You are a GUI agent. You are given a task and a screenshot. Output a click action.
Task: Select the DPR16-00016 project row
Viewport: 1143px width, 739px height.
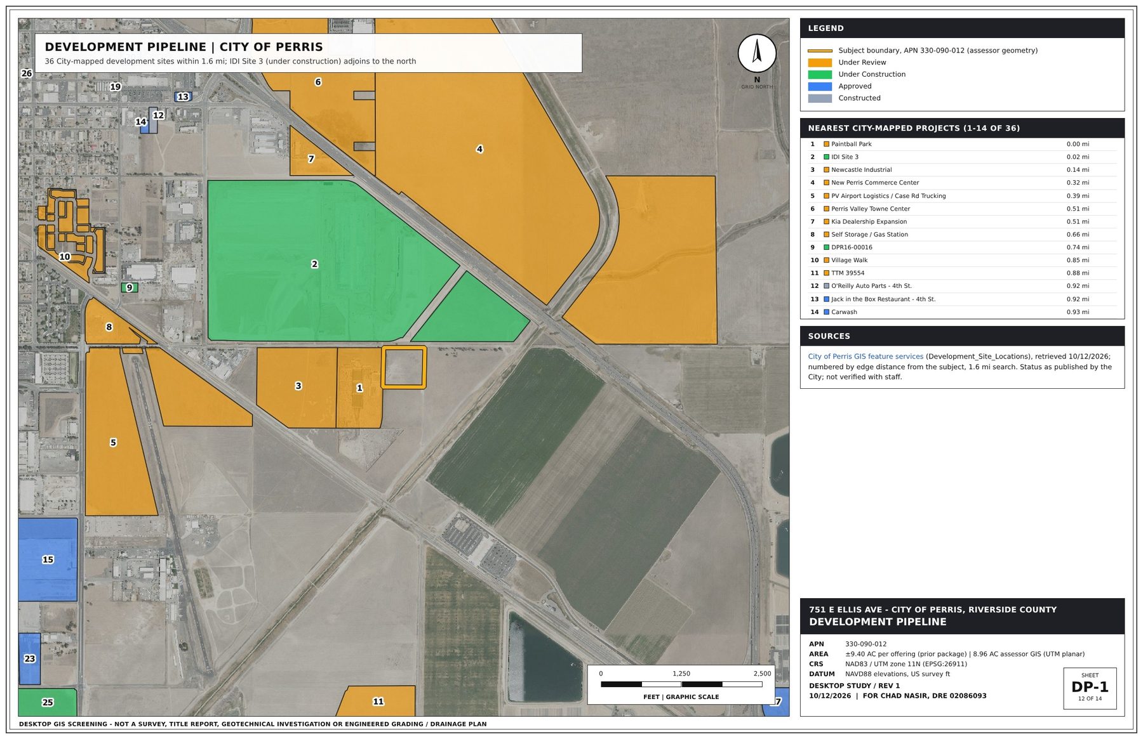pyautogui.click(x=962, y=247)
